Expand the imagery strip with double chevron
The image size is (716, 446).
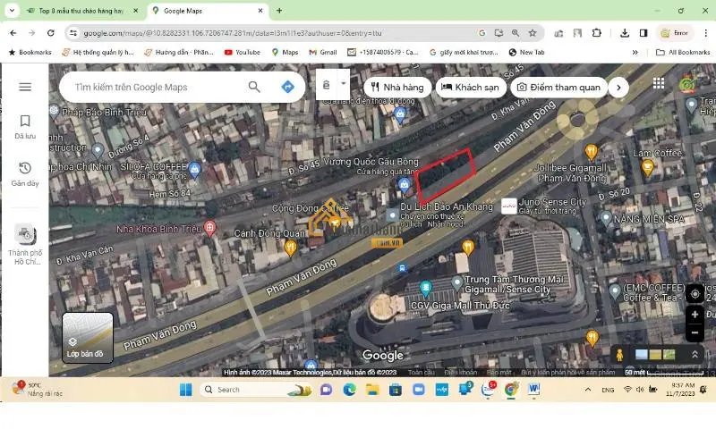(x=695, y=354)
